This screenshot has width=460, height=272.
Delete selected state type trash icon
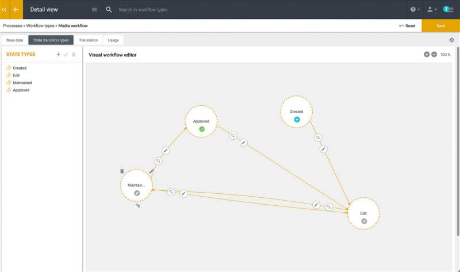74,54
